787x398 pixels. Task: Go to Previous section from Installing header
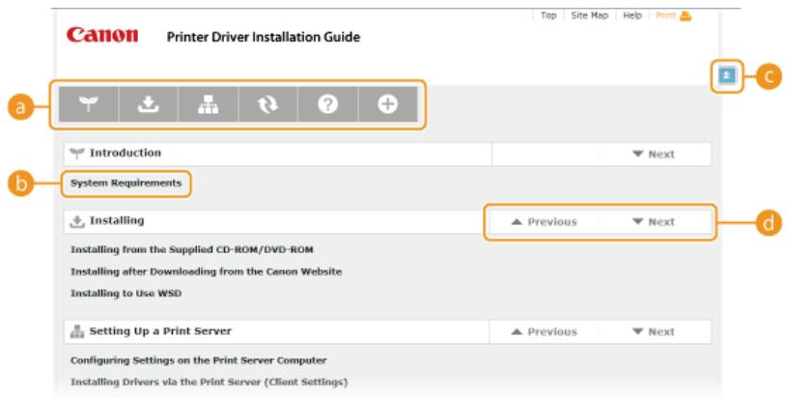tap(544, 222)
